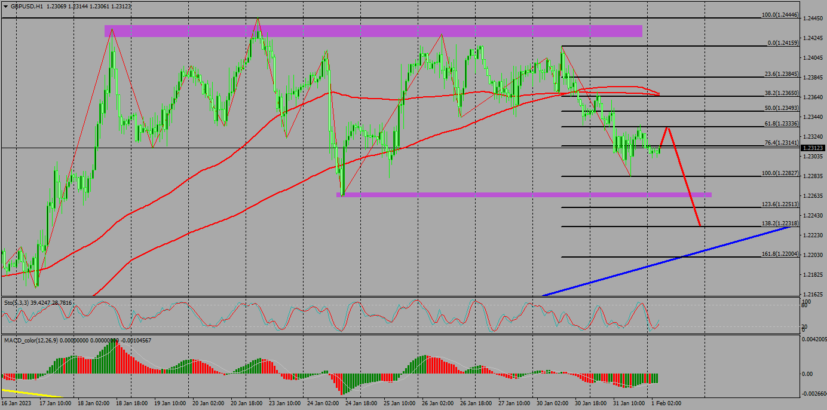Click the 16 Jan 2023 date label
This screenshot has height=410, width=827.
click(x=18, y=404)
